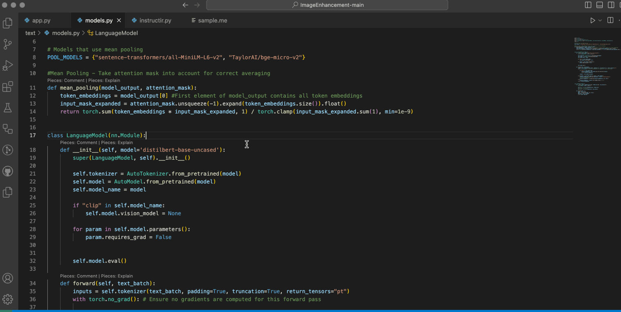Click 'class LanguageModel(nn.Module):' line
The image size is (621, 312).
coord(96,136)
